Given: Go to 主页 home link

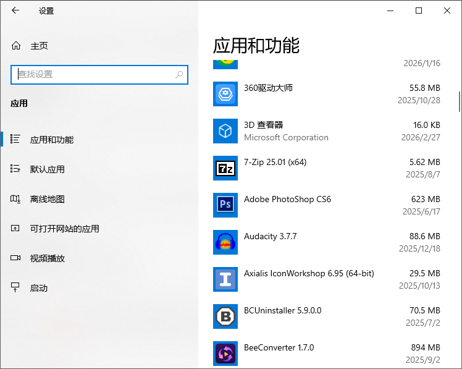Looking at the screenshot, I should point(39,46).
